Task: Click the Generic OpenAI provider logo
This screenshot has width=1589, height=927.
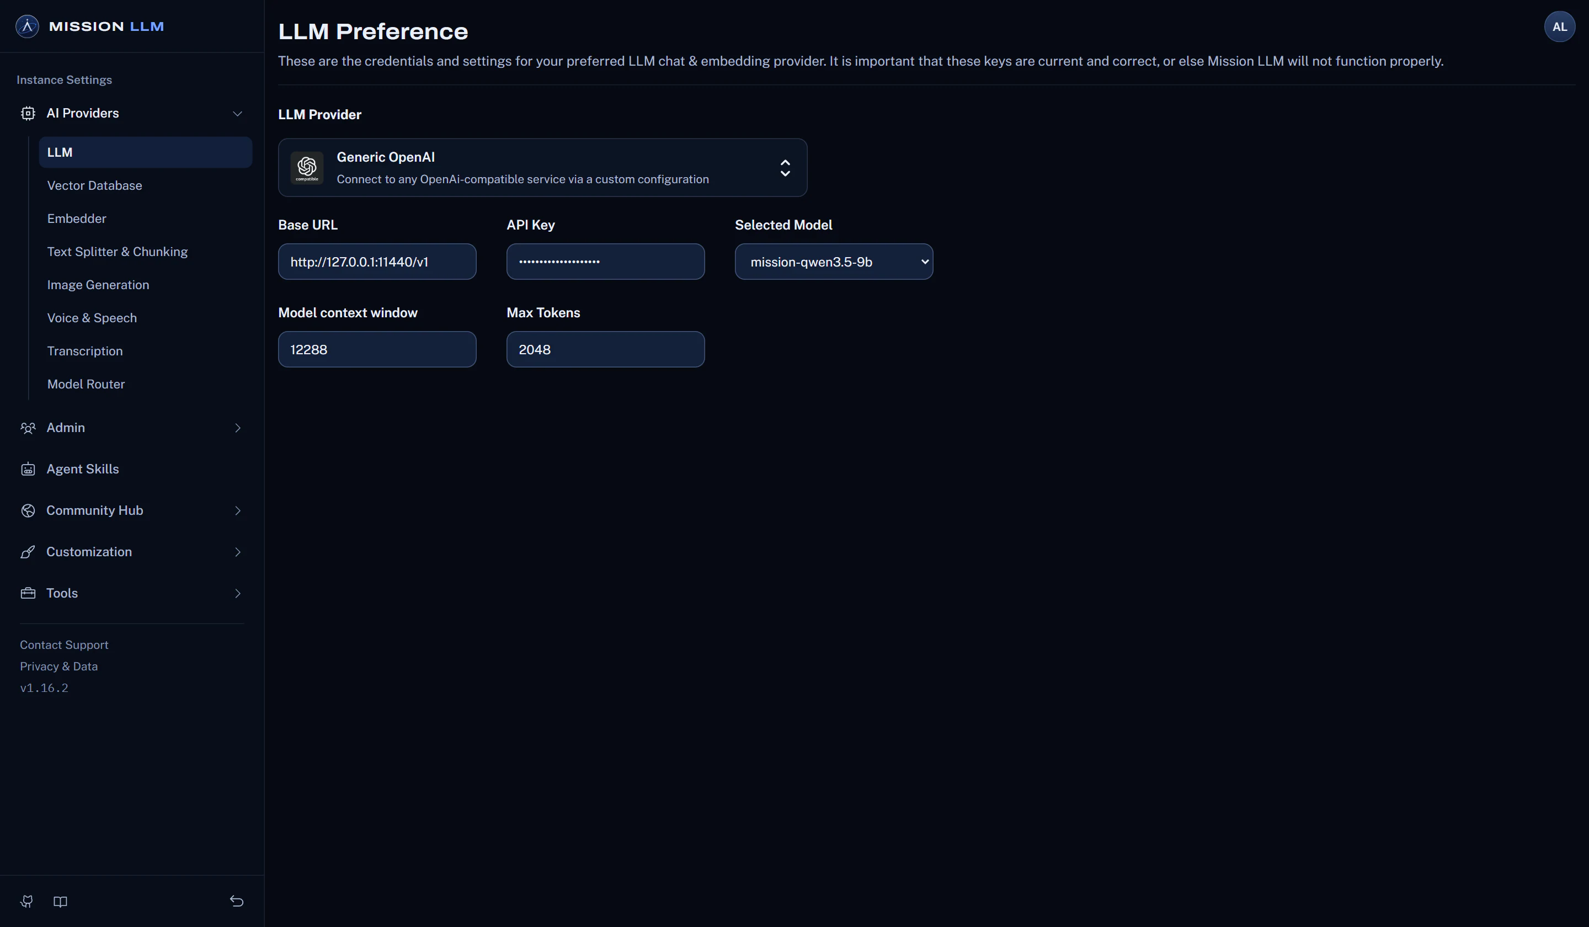Action: coord(307,168)
